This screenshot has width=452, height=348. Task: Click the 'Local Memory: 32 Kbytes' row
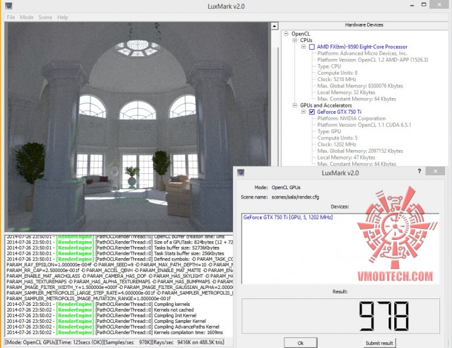pyautogui.click(x=346, y=92)
